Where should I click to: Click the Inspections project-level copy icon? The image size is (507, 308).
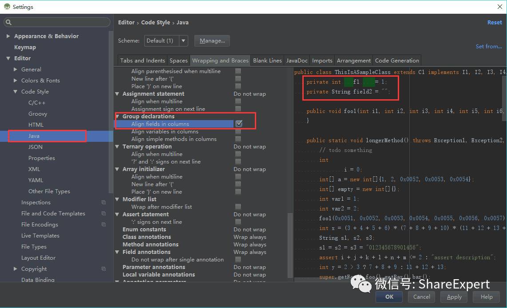point(103,203)
